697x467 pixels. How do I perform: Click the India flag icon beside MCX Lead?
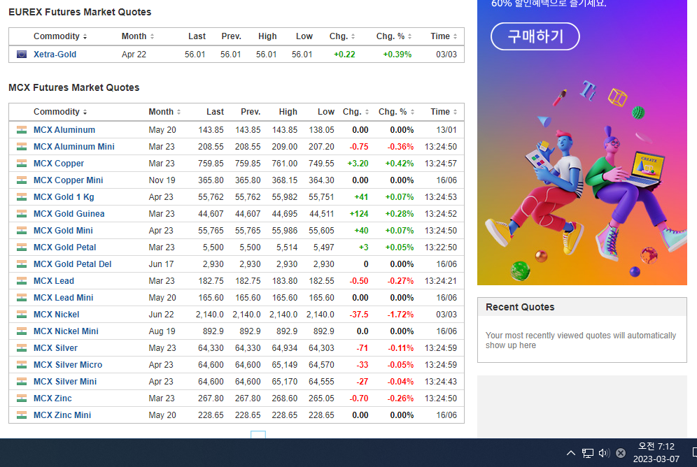pyautogui.click(x=21, y=281)
